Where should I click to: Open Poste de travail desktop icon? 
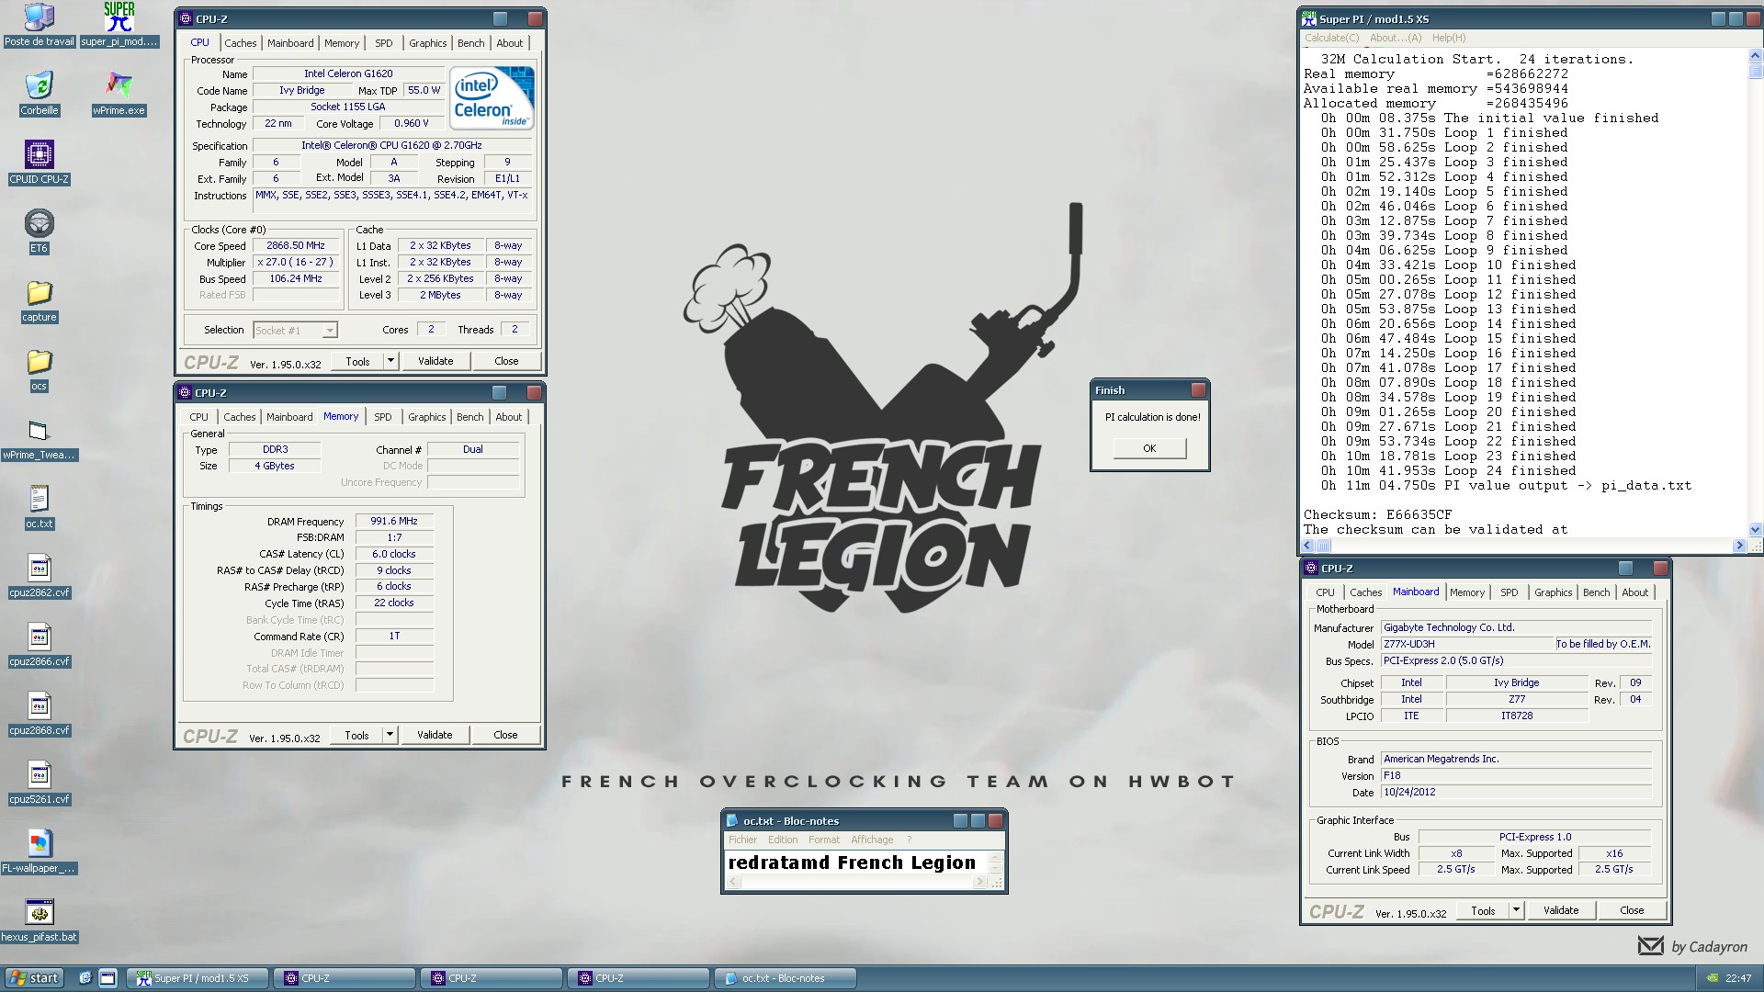click(x=39, y=25)
